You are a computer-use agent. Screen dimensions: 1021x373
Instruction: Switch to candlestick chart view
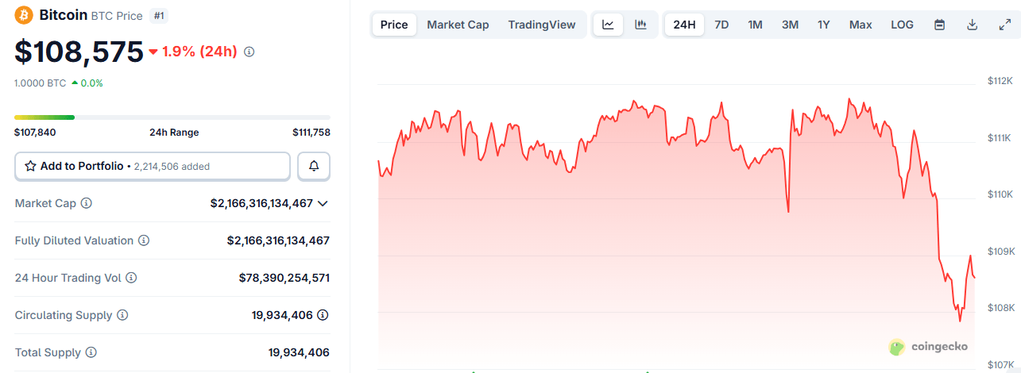pos(640,25)
